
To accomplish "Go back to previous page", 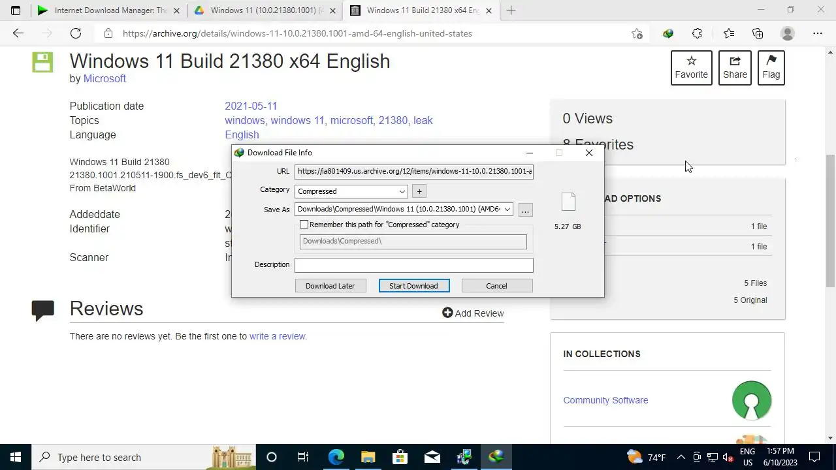I will coord(18,33).
